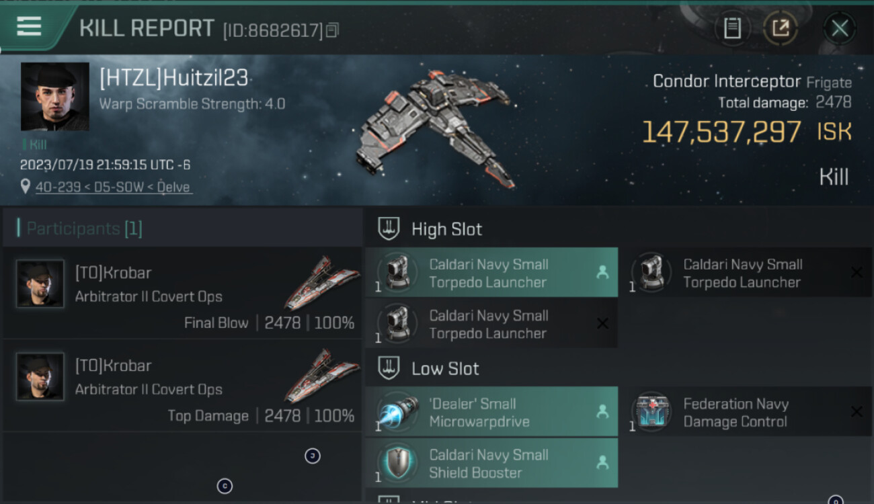Select Krobar's Top Damage participant entry
874x504 pixels.
pos(182,386)
